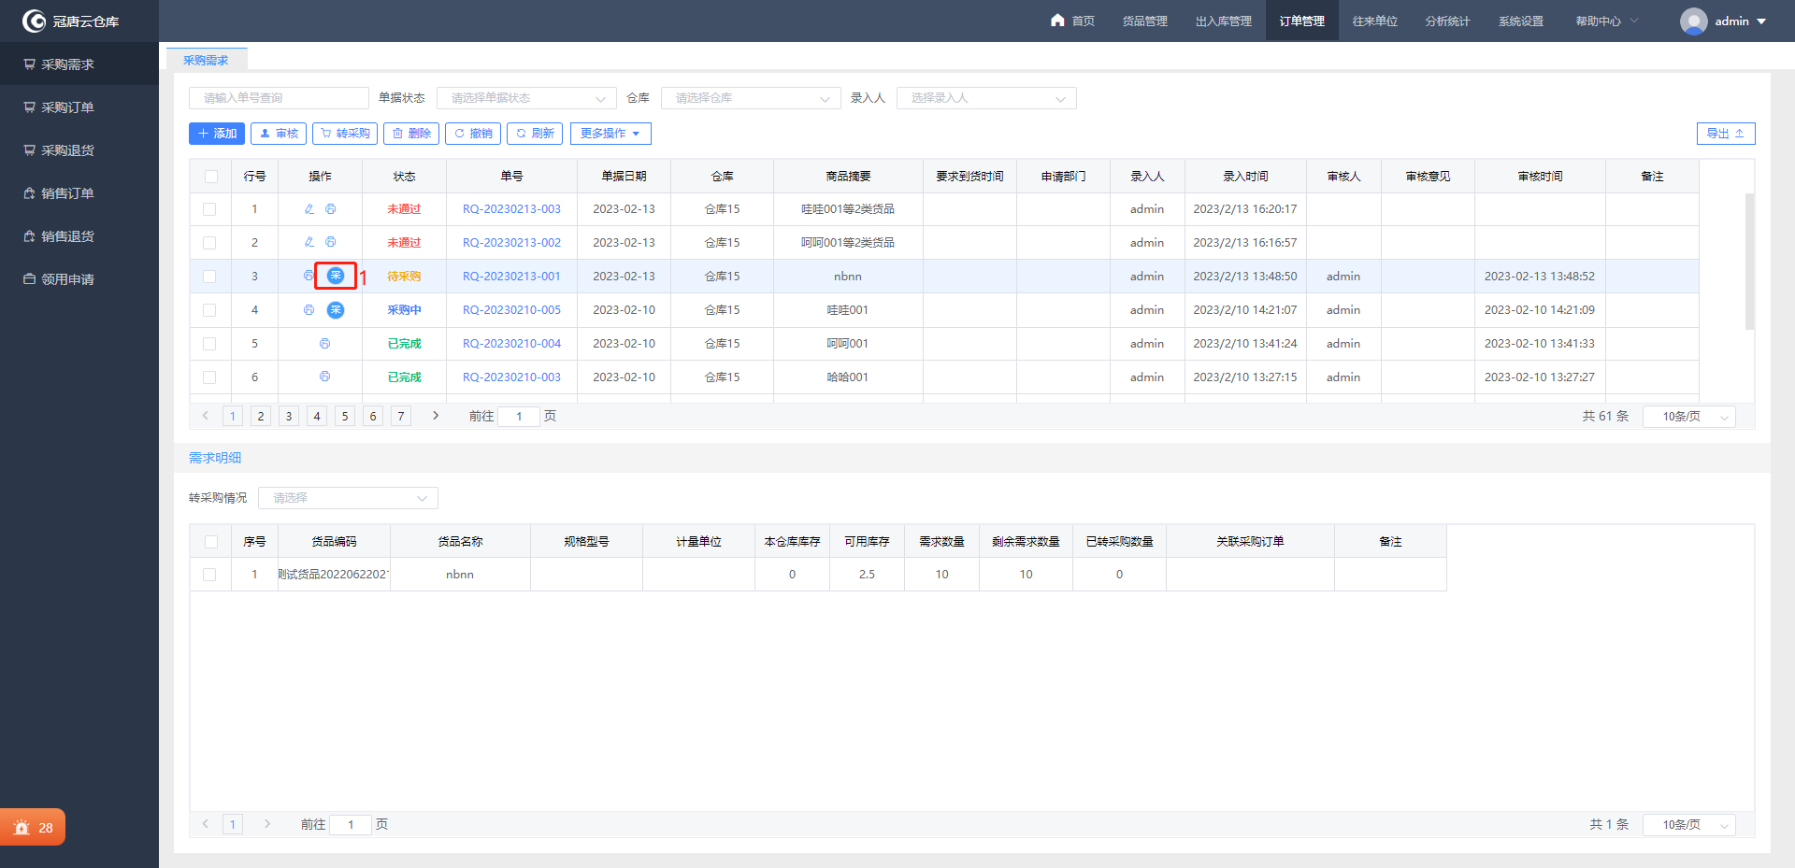1795x868 pixels.
Task: Click the blue 采 purchase icon in row 4
Action: click(x=336, y=310)
